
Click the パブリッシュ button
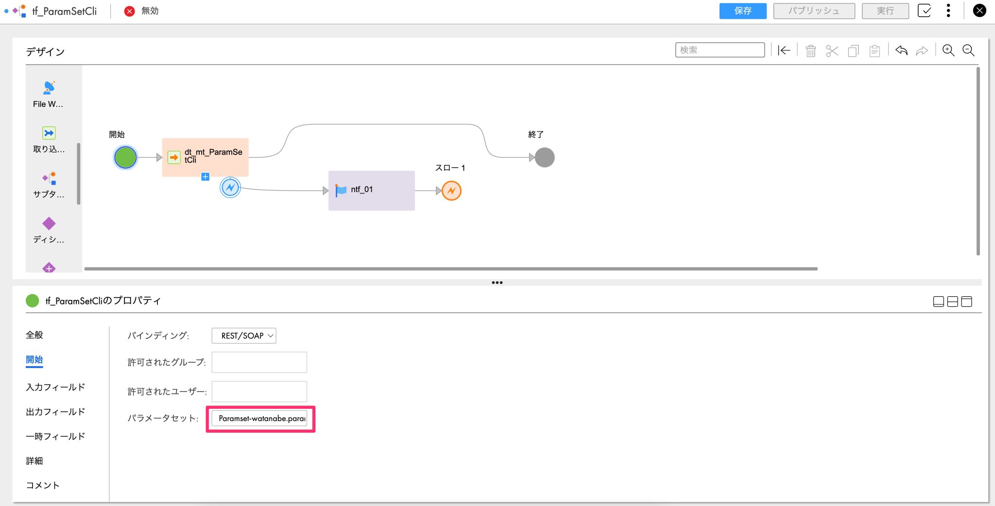tap(814, 11)
